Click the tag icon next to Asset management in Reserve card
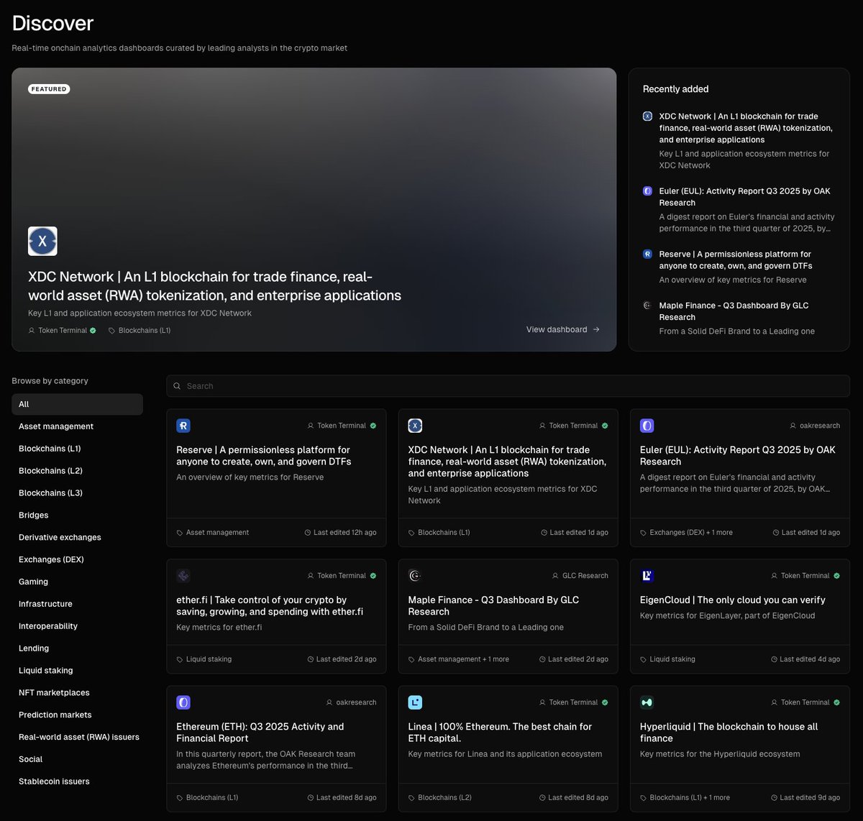Viewport: 863px width, 821px height. click(180, 533)
